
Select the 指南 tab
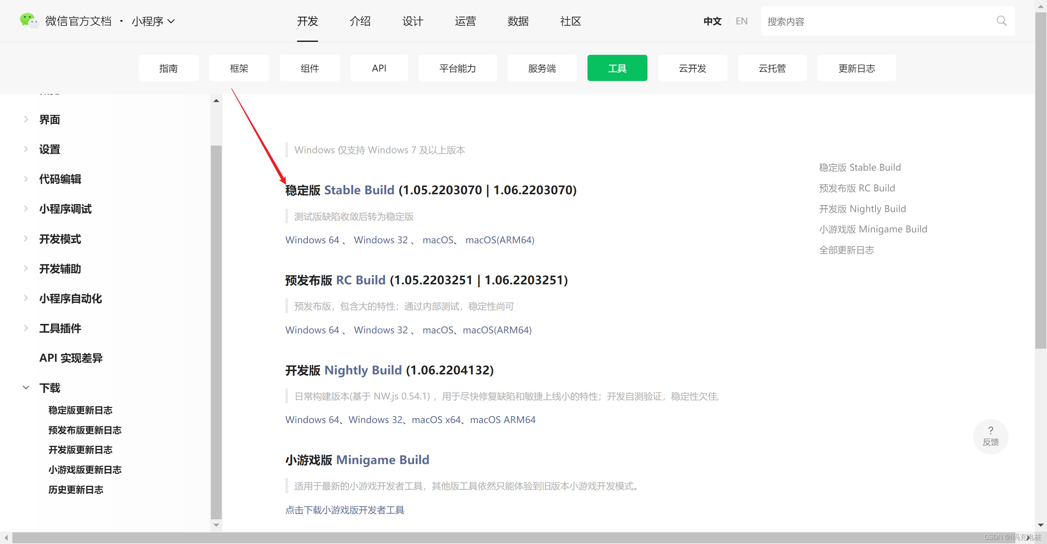(x=168, y=68)
